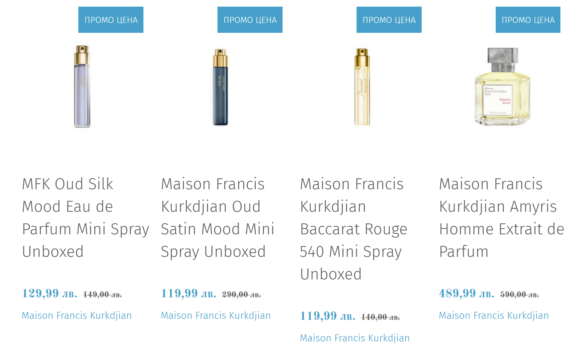Open Baccarat Rouge 540 Mini Spray title
581x347 pixels.
(x=353, y=229)
